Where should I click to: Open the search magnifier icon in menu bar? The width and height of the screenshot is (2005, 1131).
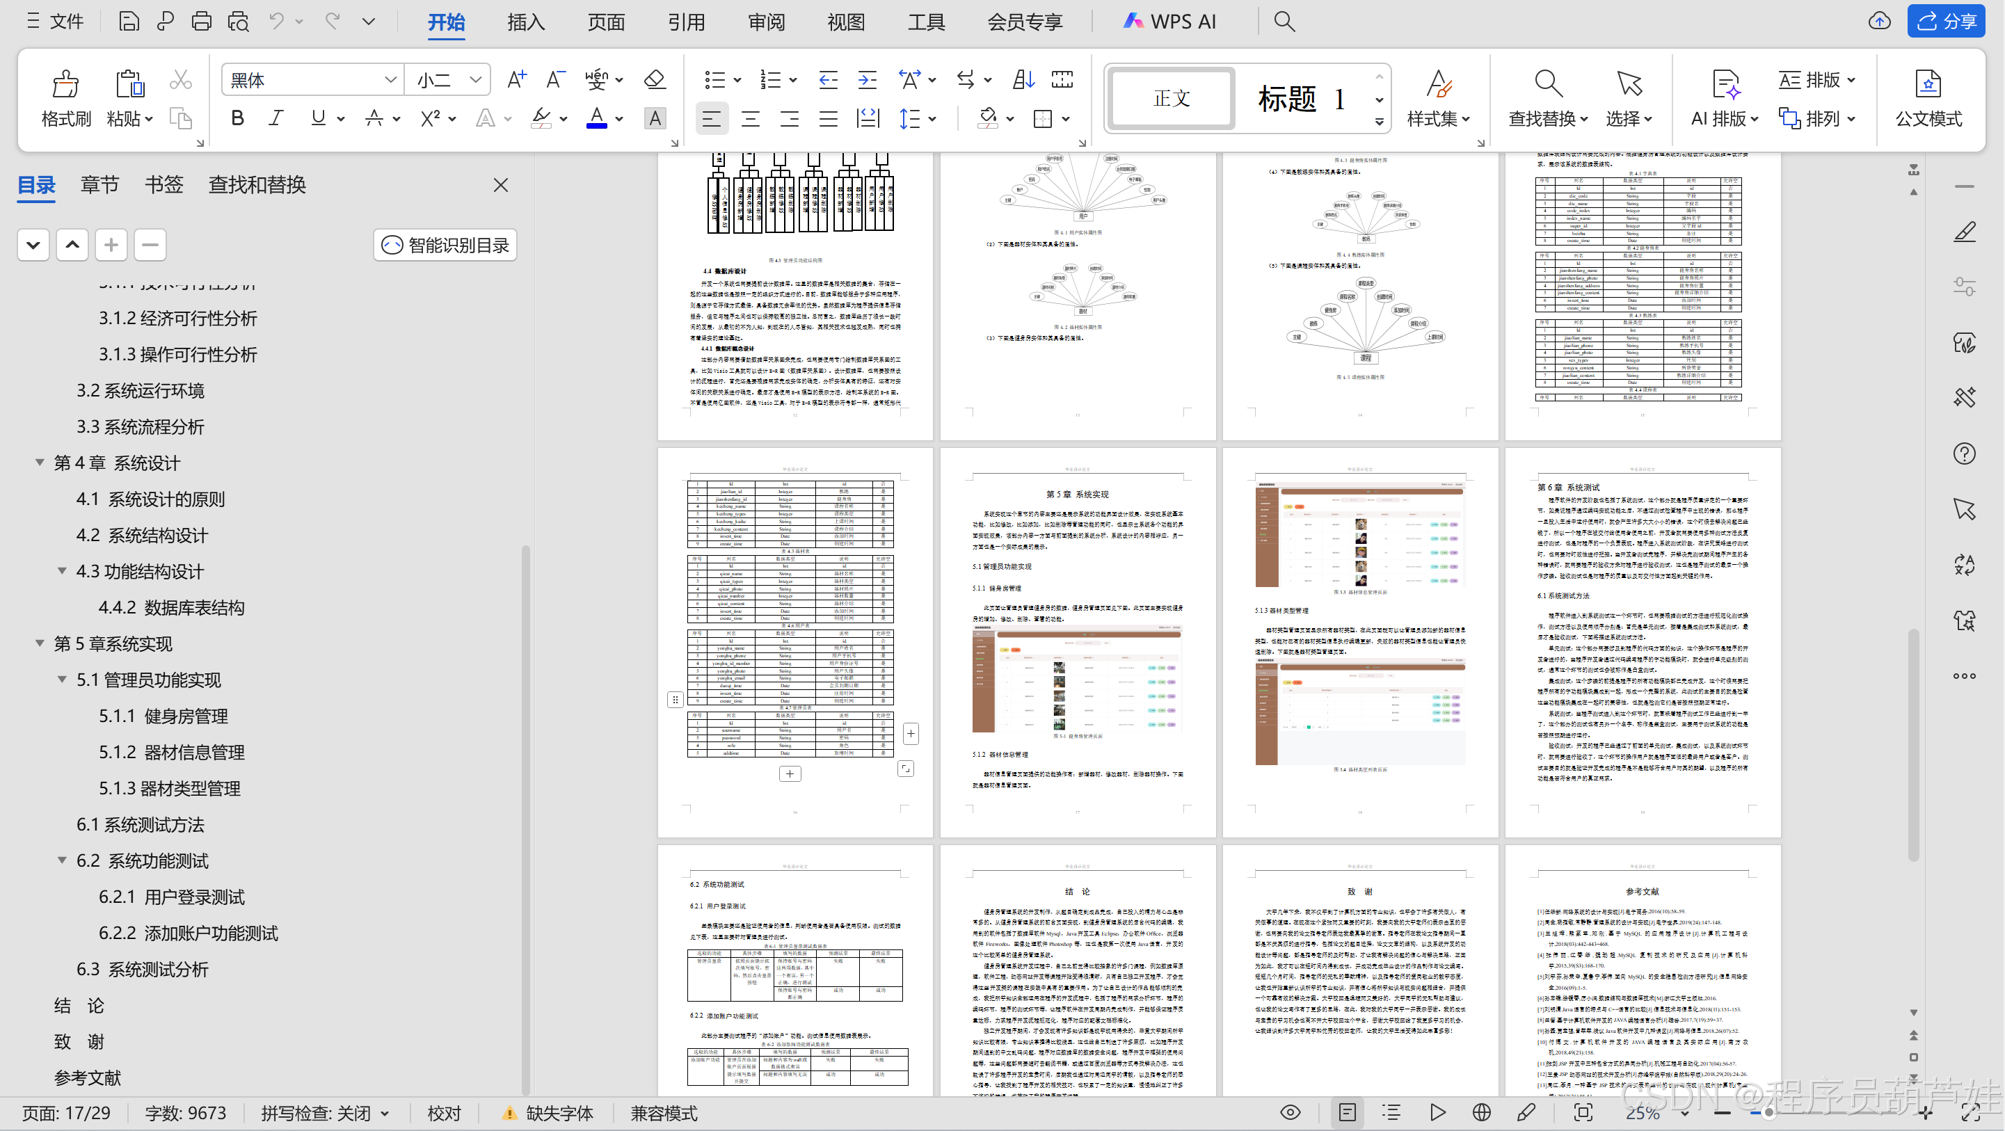pyautogui.click(x=1284, y=21)
